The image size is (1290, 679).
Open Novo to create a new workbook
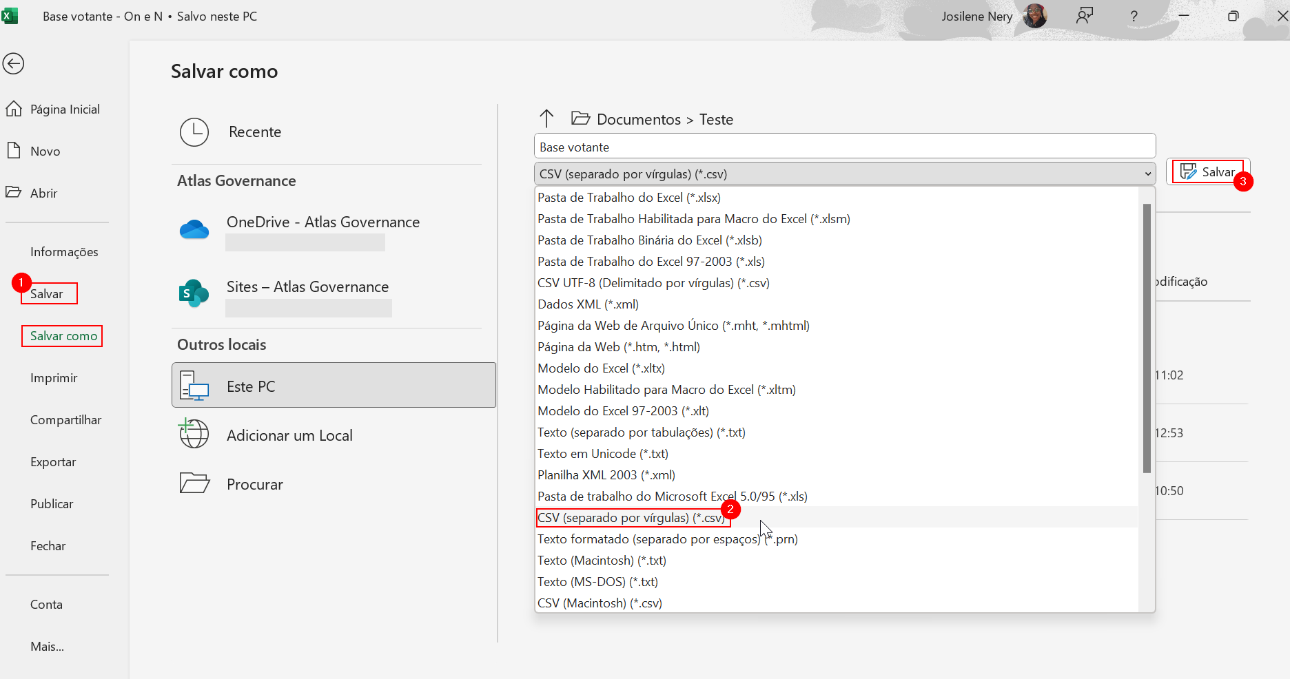tap(13, 150)
